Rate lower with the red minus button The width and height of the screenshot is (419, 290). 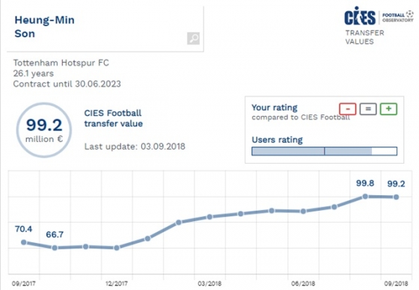pyautogui.click(x=348, y=109)
